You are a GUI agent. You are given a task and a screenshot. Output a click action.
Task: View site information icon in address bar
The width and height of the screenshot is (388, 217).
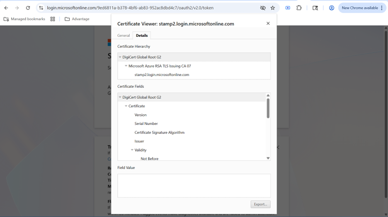(41, 8)
